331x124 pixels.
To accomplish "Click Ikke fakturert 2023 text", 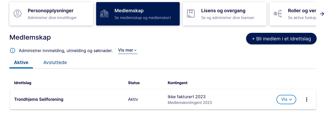I will coord(187,97).
